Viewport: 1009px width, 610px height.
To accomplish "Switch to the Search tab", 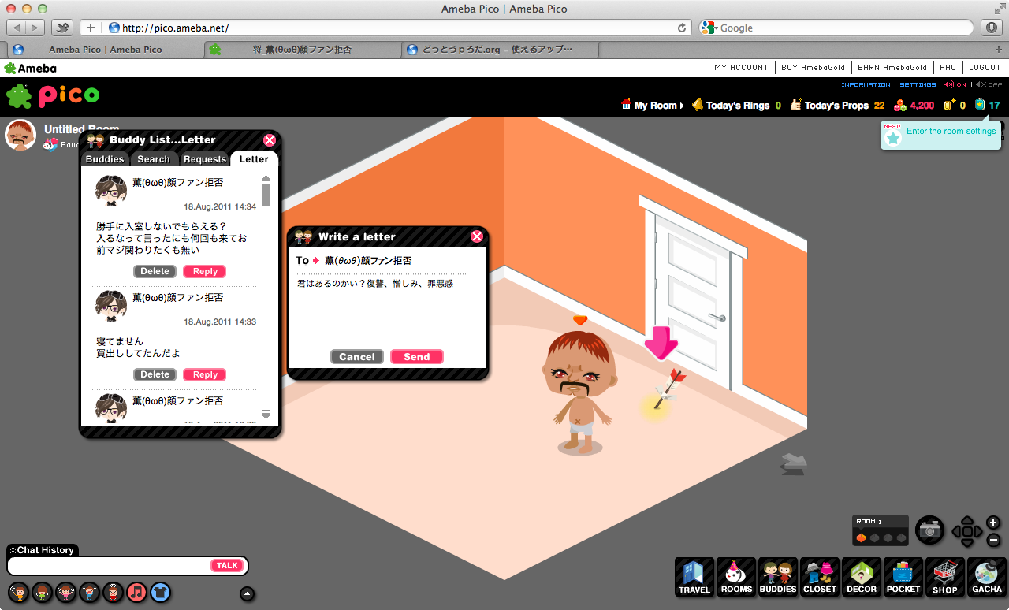I will (x=154, y=158).
